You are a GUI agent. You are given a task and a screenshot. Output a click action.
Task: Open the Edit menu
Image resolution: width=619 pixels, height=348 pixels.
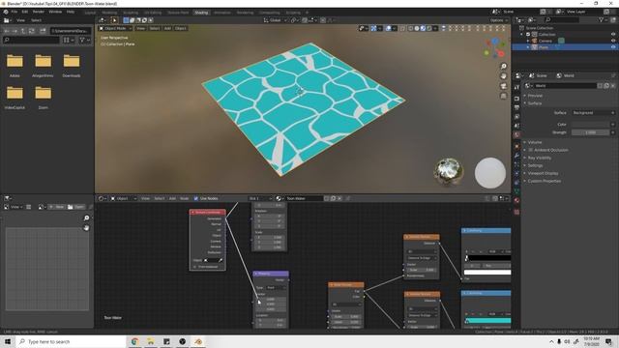tap(25, 12)
